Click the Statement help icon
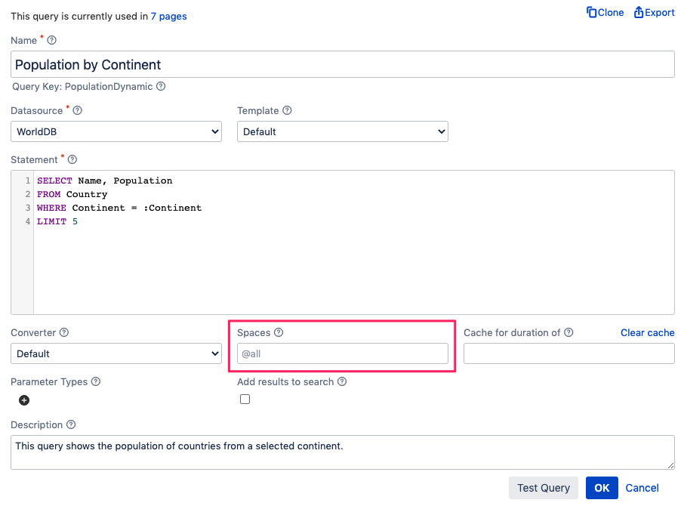 pos(72,159)
